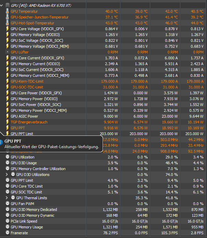Select GPU Core Voltage (VDDCR_GFX) label
The image size is (207, 238).
37,29
